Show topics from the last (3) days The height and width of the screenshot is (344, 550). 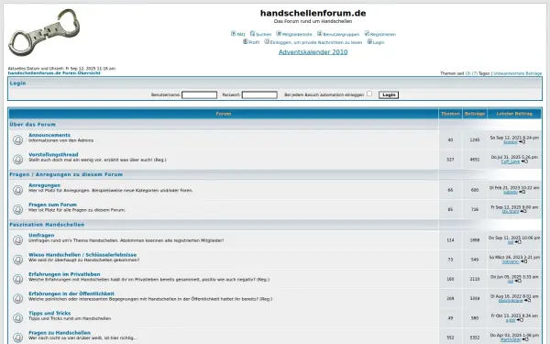point(467,73)
